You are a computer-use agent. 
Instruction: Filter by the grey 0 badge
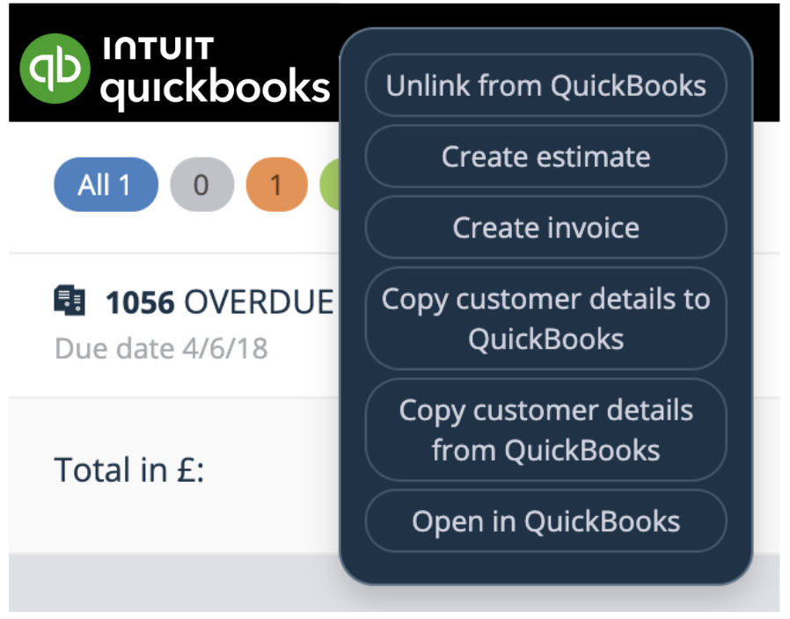(202, 185)
